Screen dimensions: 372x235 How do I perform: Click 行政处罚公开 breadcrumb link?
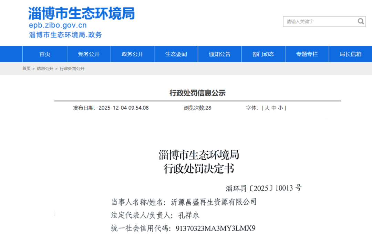[x=72, y=68]
